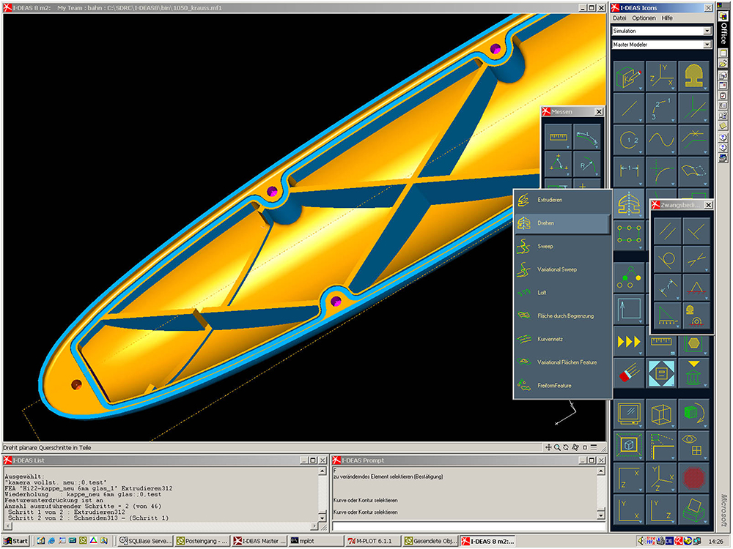The image size is (733, 549).
Task: Click the green printer icon
Action: coord(693,509)
